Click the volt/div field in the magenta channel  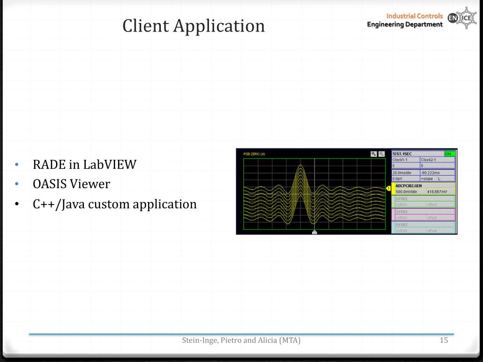pyautogui.click(x=410, y=218)
